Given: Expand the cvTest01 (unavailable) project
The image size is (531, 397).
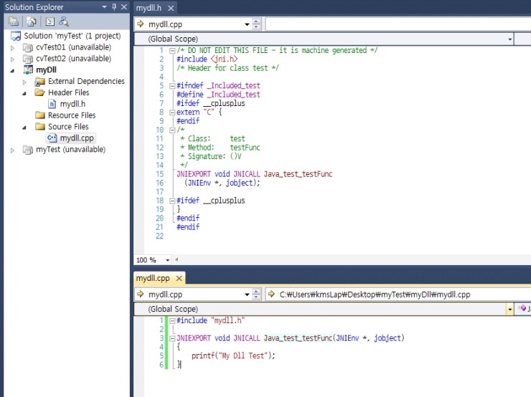Looking at the screenshot, I should click(x=12, y=48).
